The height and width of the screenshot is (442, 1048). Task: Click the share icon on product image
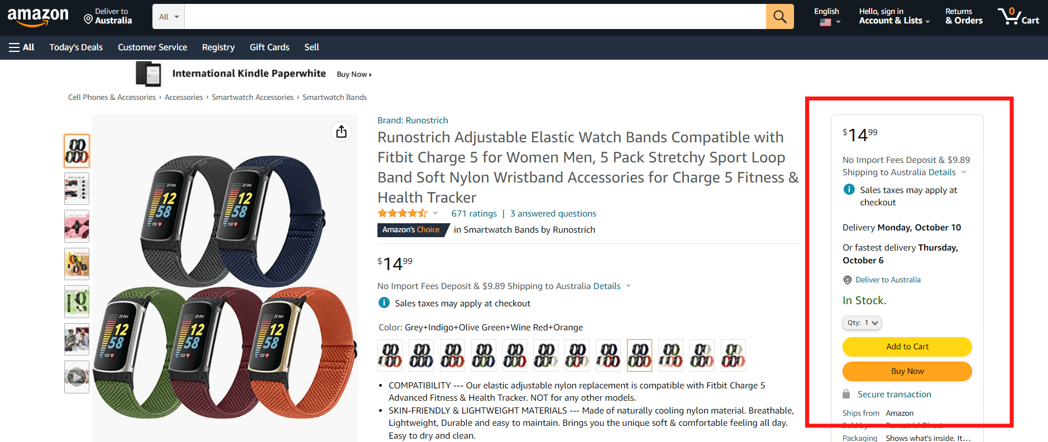(341, 132)
